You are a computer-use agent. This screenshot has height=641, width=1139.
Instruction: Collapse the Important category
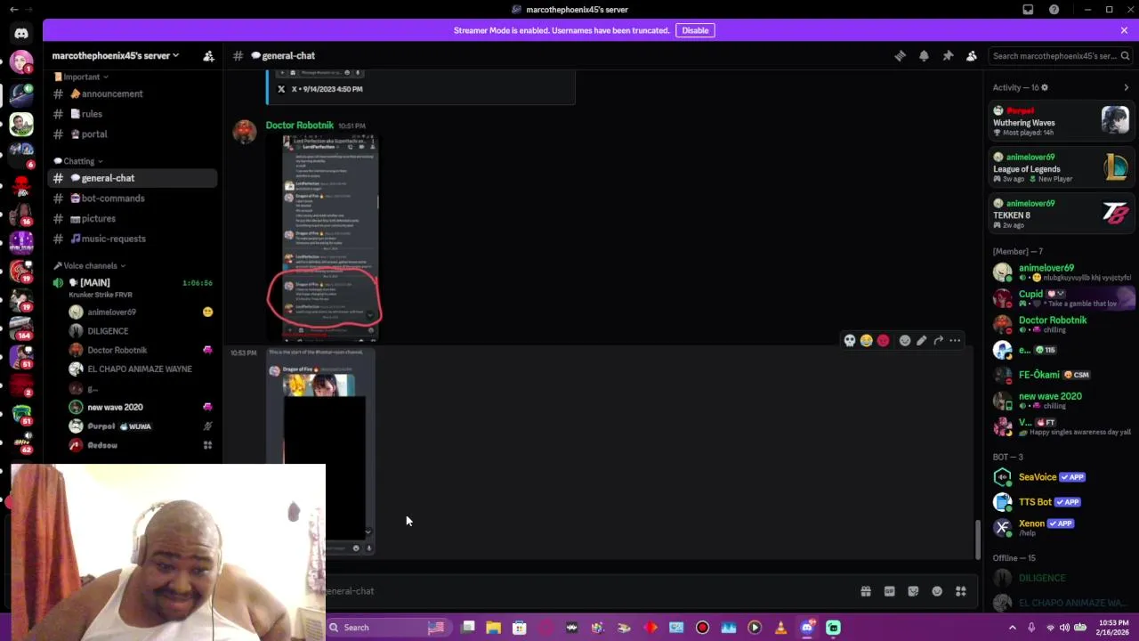click(x=81, y=77)
